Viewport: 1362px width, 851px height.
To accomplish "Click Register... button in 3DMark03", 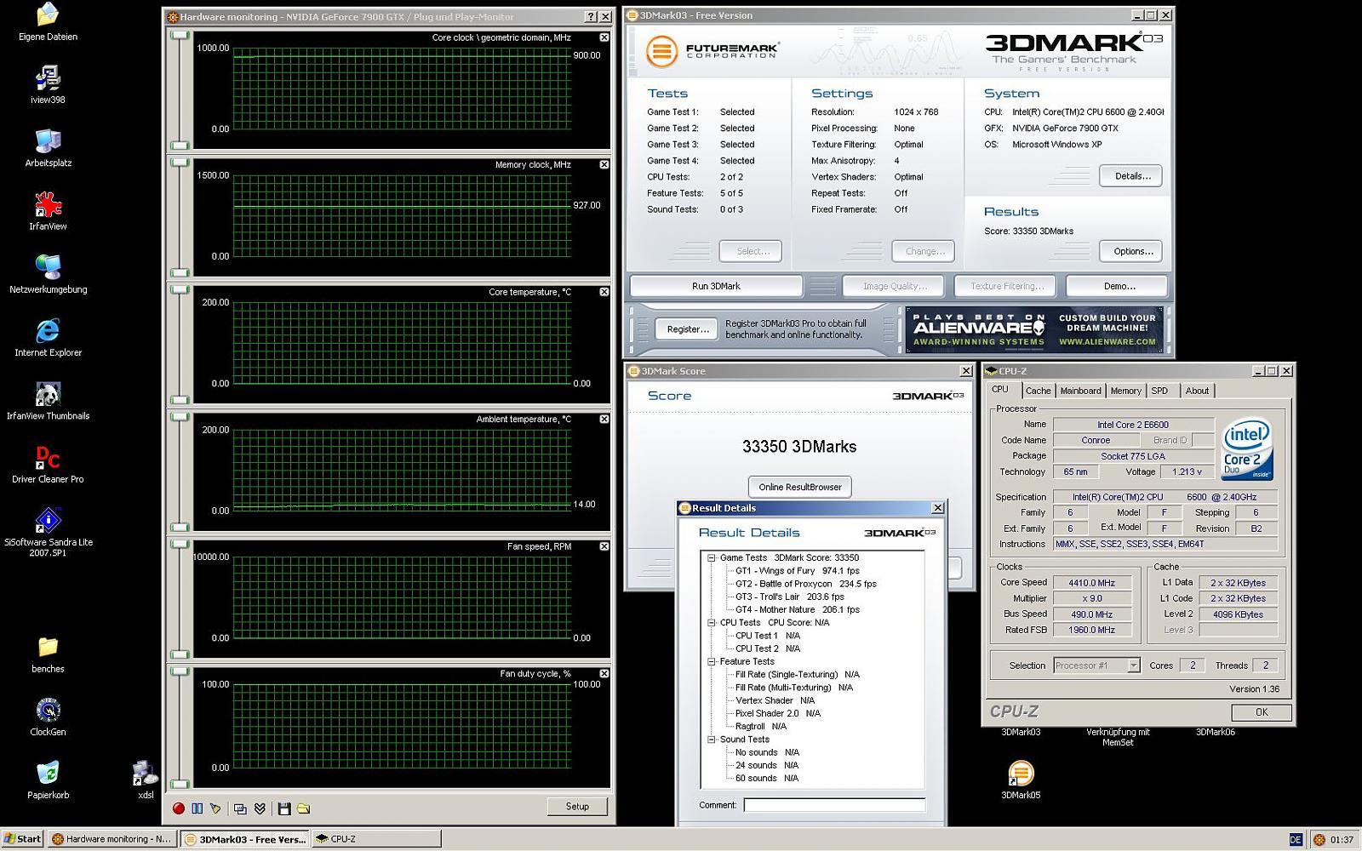I will pyautogui.click(x=687, y=328).
